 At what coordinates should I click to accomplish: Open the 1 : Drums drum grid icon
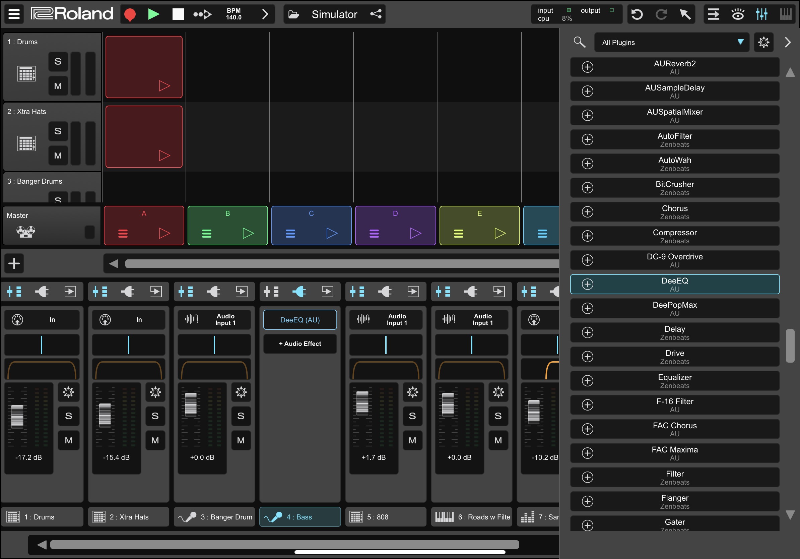coord(26,73)
